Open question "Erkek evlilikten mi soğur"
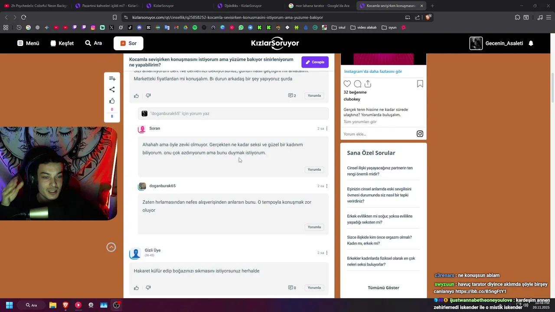 380,219
